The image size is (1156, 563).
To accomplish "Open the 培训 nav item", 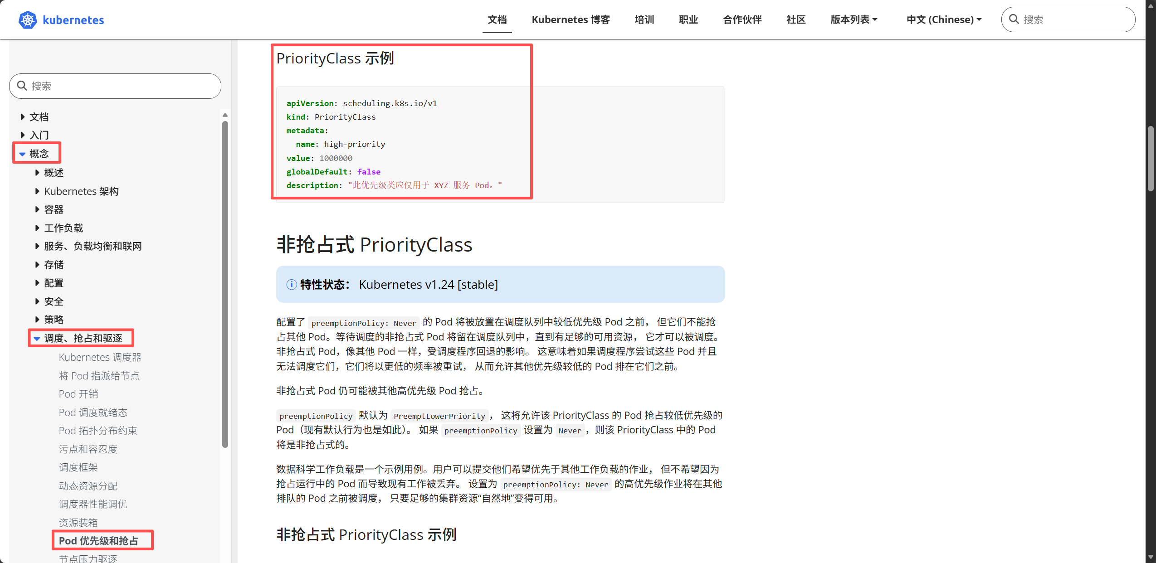I will (x=644, y=19).
